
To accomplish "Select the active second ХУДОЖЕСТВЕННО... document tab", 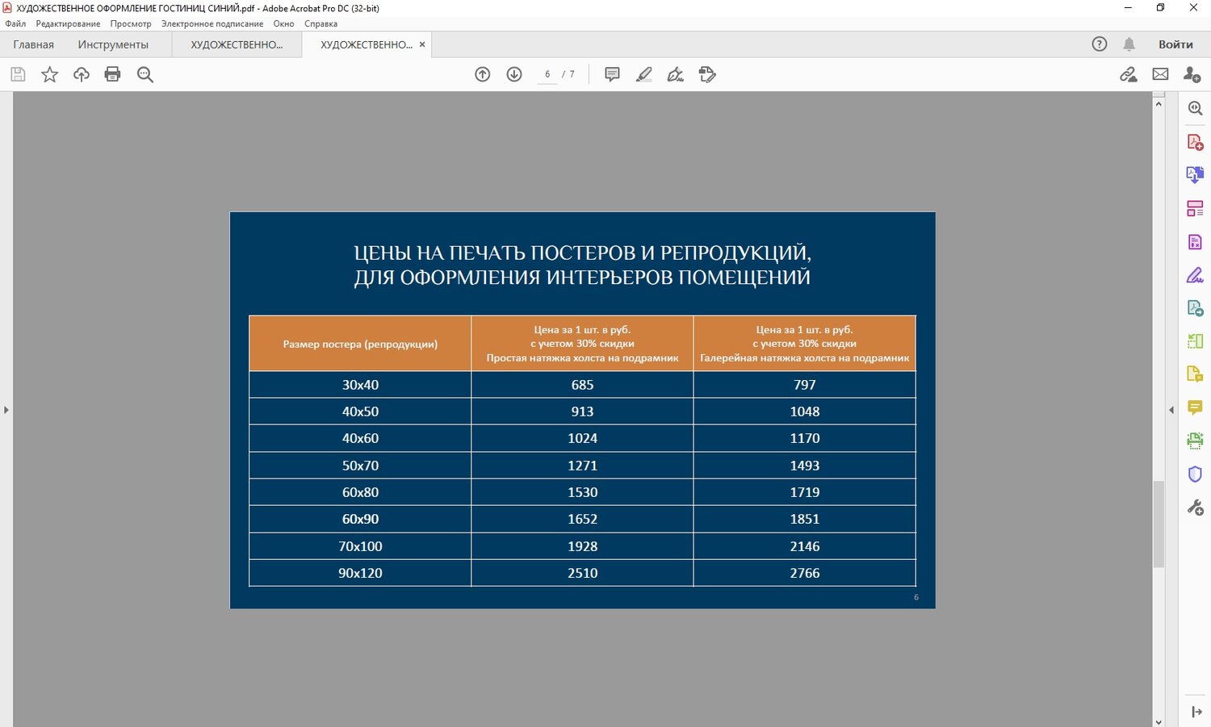I will (x=367, y=44).
